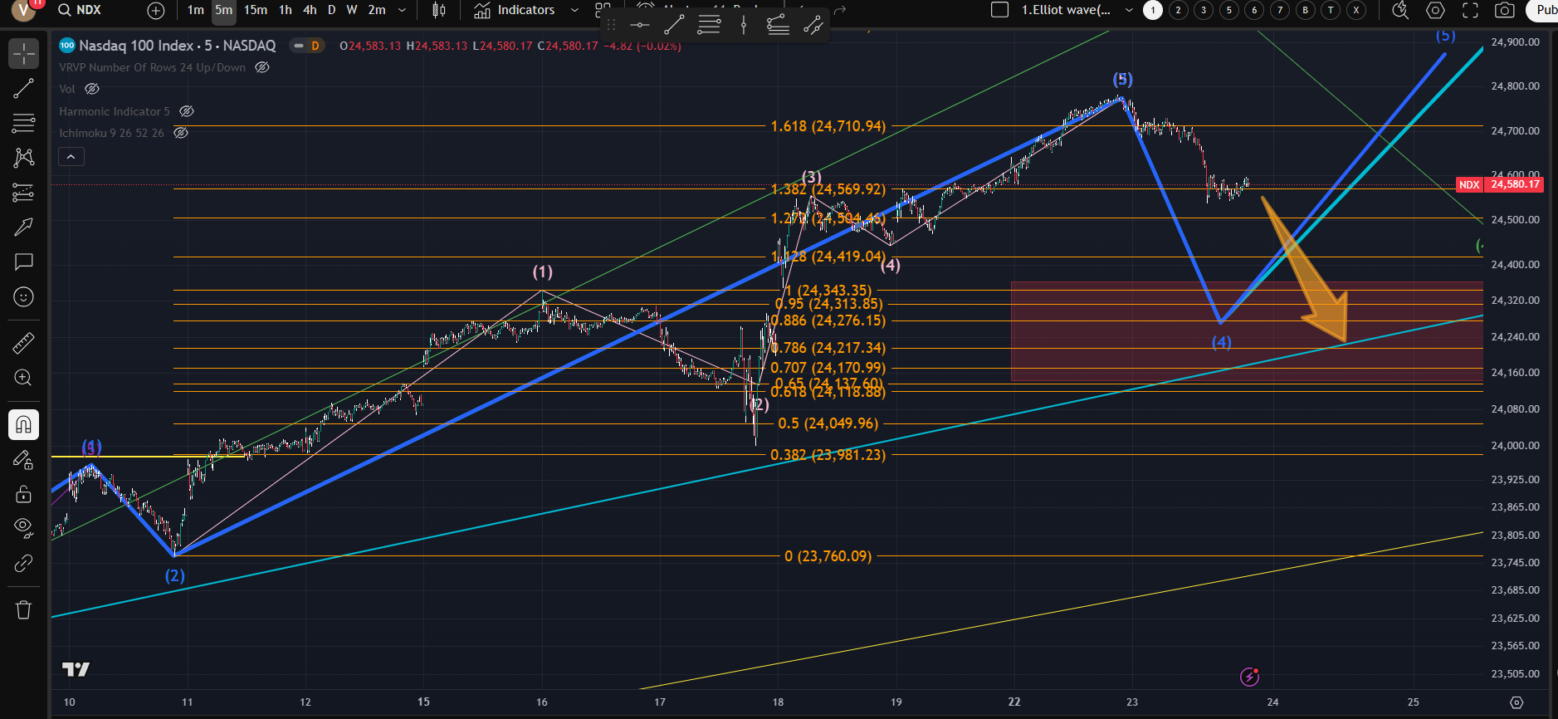Switch to the 15m timeframe

click(x=256, y=10)
